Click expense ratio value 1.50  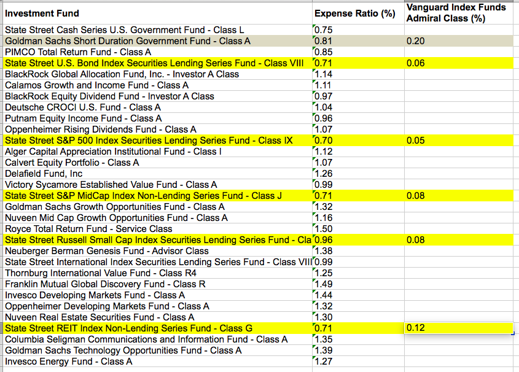pos(358,229)
